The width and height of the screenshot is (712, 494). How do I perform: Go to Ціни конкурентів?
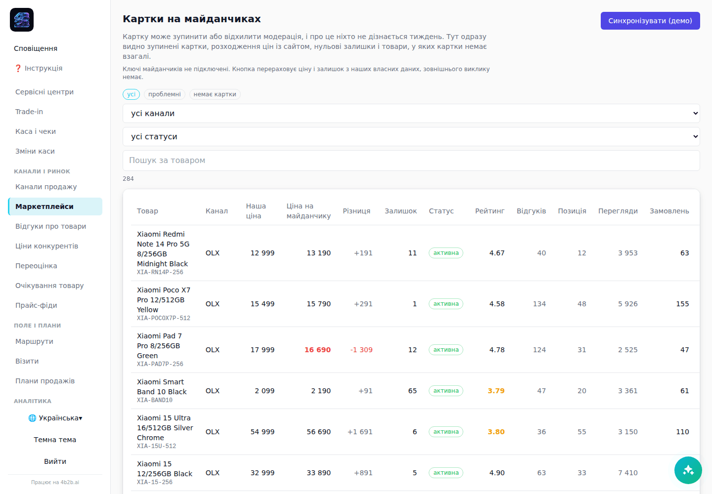coord(55,246)
